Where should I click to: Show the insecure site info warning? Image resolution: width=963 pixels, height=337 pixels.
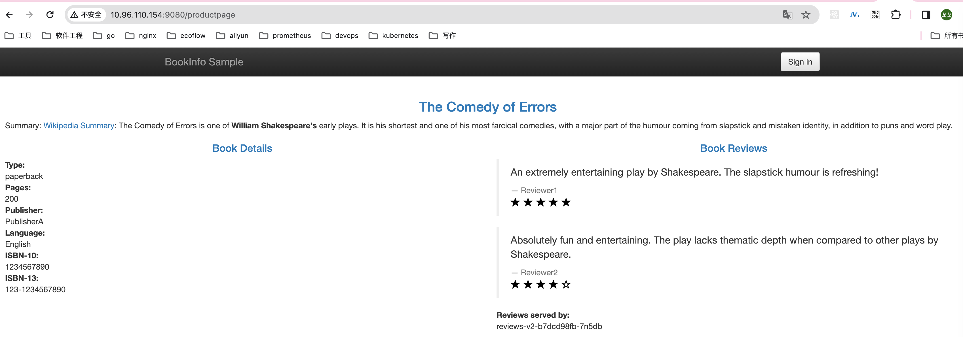click(x=86, y=14)
